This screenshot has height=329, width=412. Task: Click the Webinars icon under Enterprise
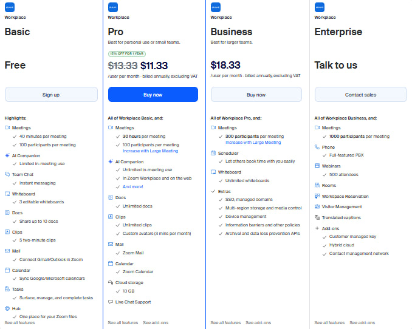tap(317, 166)
